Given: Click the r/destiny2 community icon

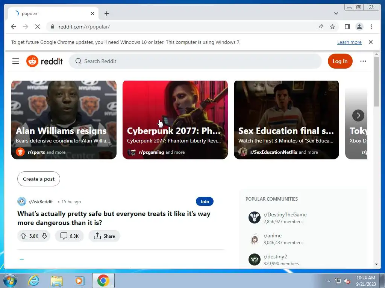Looking at the screenshot, I should [255, 259].
